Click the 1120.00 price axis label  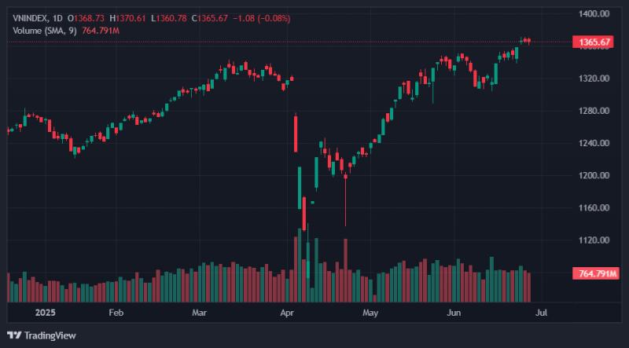[x=594, y=240]
